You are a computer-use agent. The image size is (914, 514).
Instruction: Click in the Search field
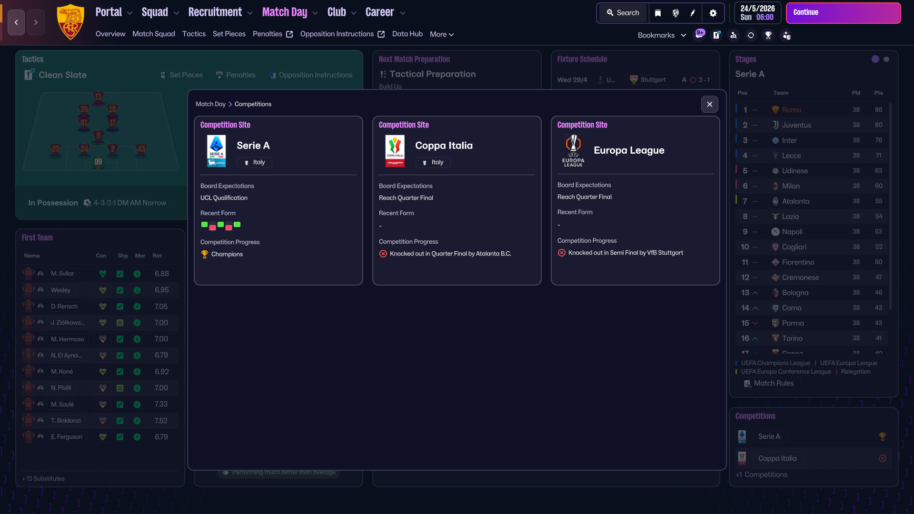tap(623, 13)
